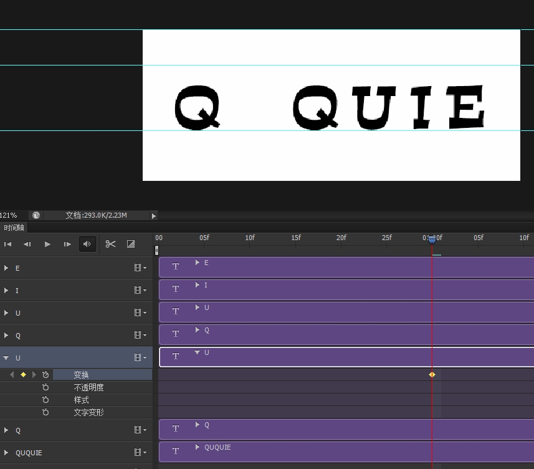Open the filmstrip menu for the E track
The image size is (534, 469).
coord(140,268)
